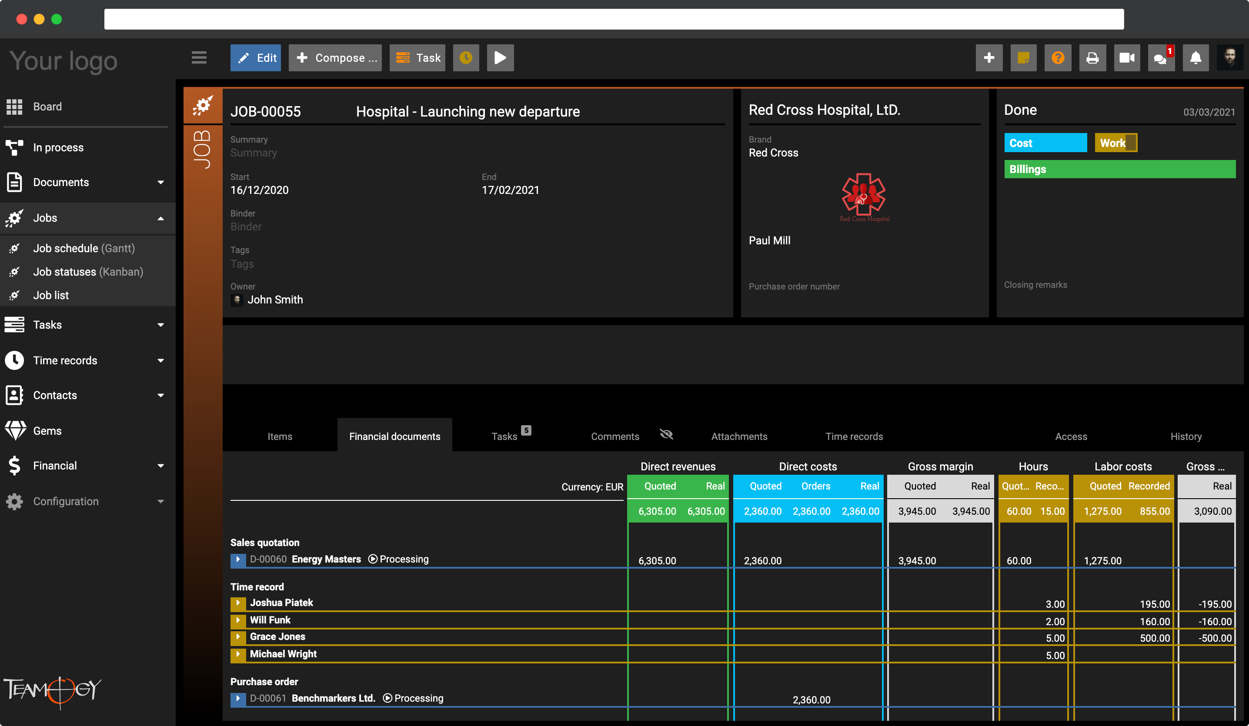Click the plus add icon top right
The width and height of the screenshot is (1249, 726).
coord(989,58)
